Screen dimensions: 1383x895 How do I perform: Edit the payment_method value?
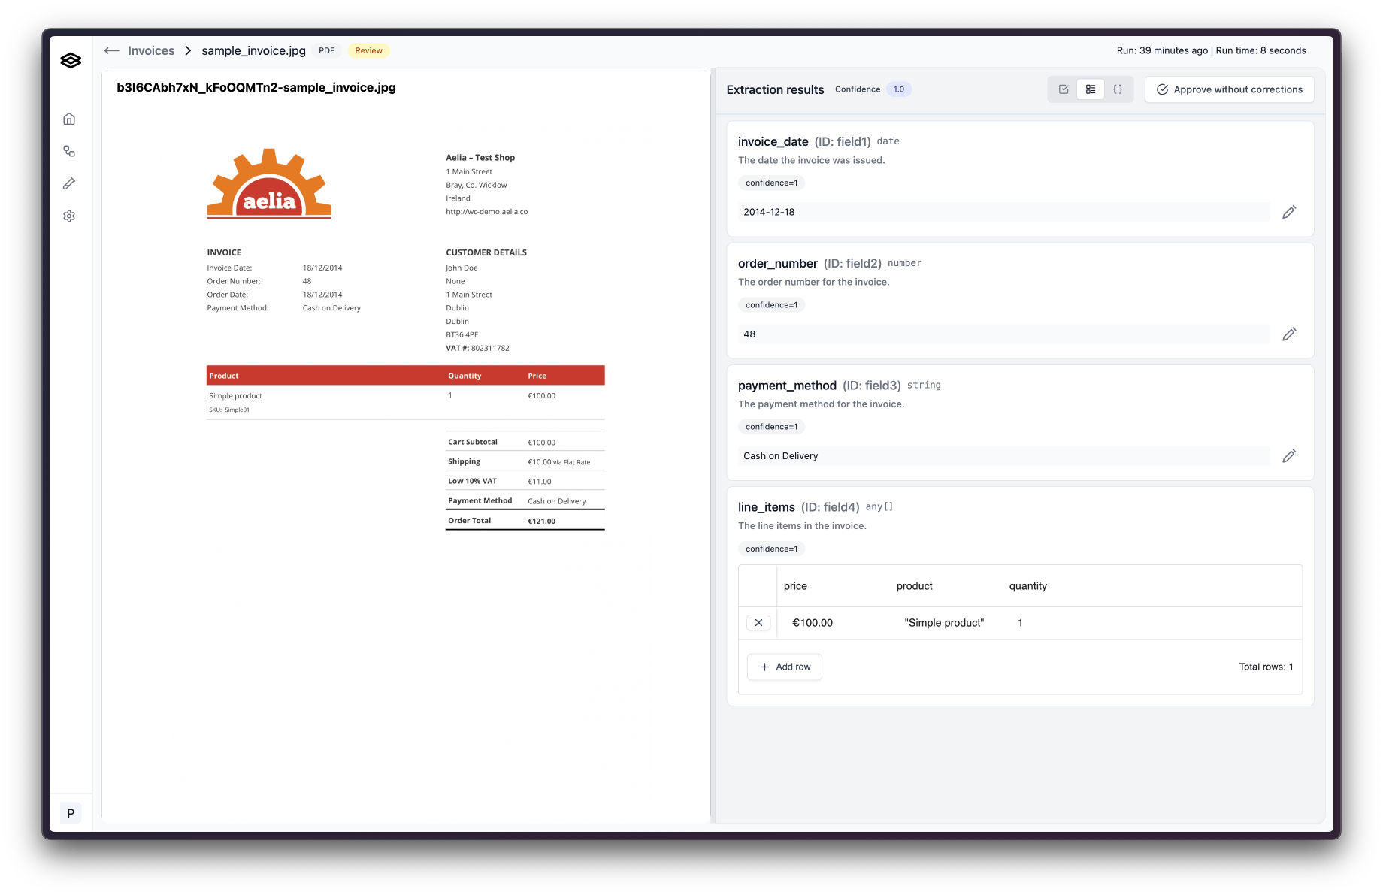(x=1288, y=456)
